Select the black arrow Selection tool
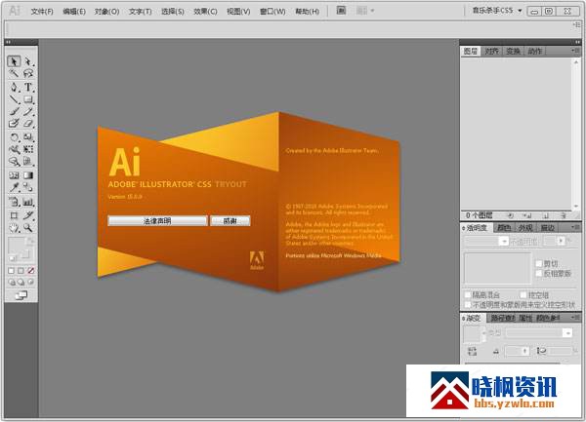Viewport: 586px width, 422px height. [x=14, y=60]
